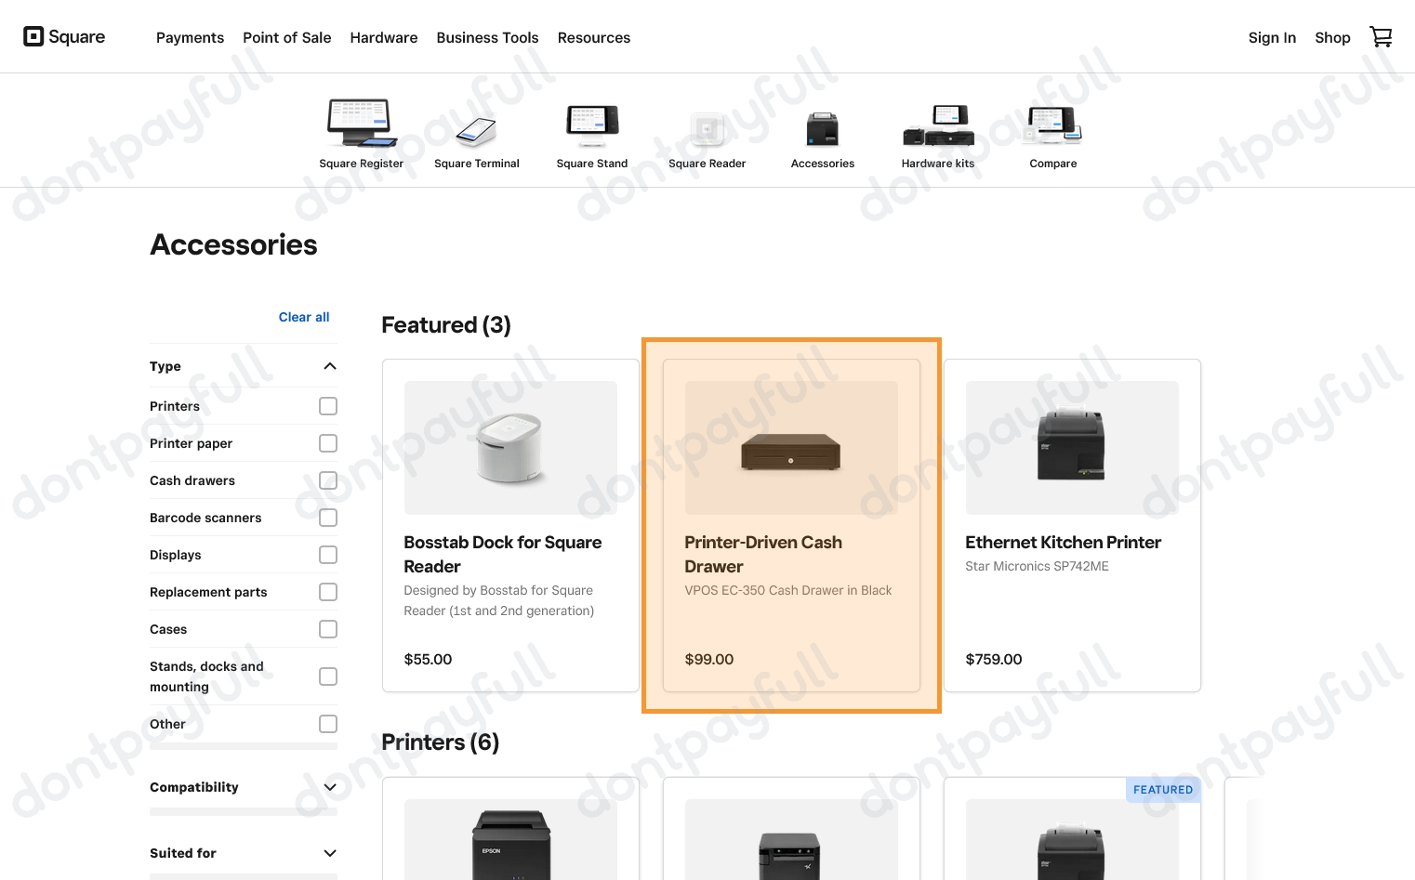Enable the Barcode scanners filter
The width and height of the screenshot is (1415, 880).
[x=327, y=518]
